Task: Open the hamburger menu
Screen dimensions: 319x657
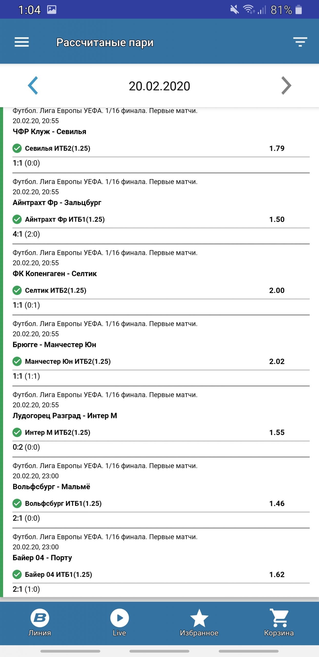Action: pyautogui.click(x=22, y=42)
